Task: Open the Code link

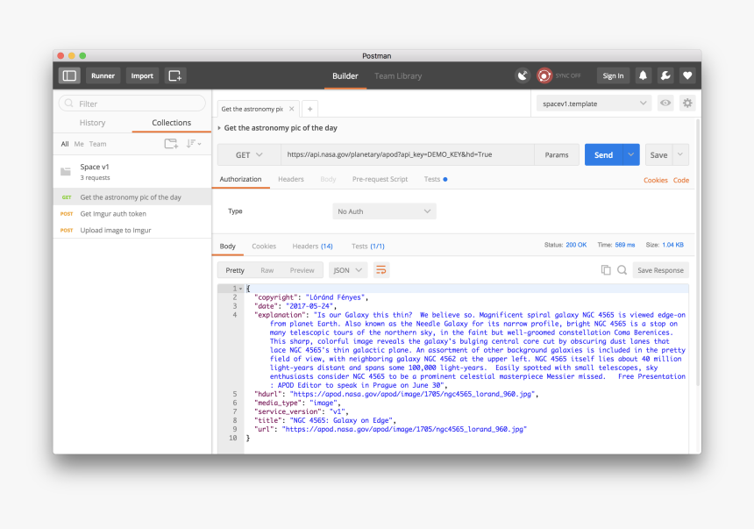Action: [681, 180]
